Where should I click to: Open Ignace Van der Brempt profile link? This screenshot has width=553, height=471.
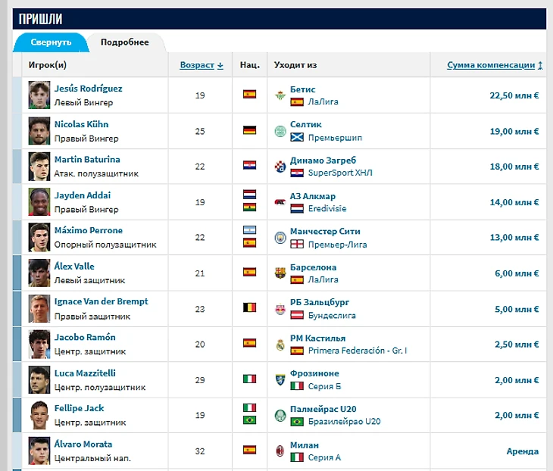102,302
